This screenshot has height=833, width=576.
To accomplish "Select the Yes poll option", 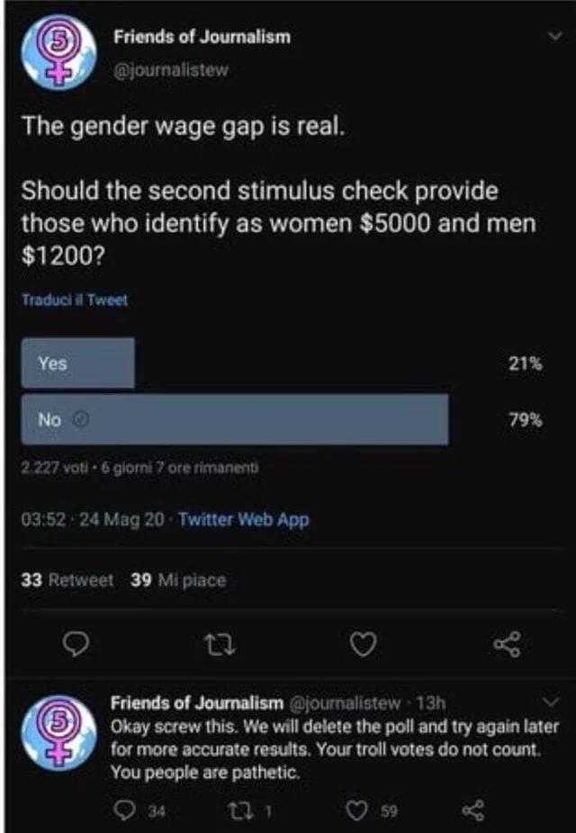I will [79, 363].
